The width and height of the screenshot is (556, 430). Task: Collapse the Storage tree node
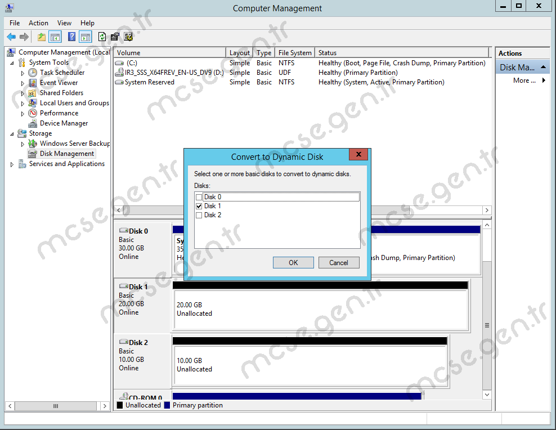tap(12, 134)
